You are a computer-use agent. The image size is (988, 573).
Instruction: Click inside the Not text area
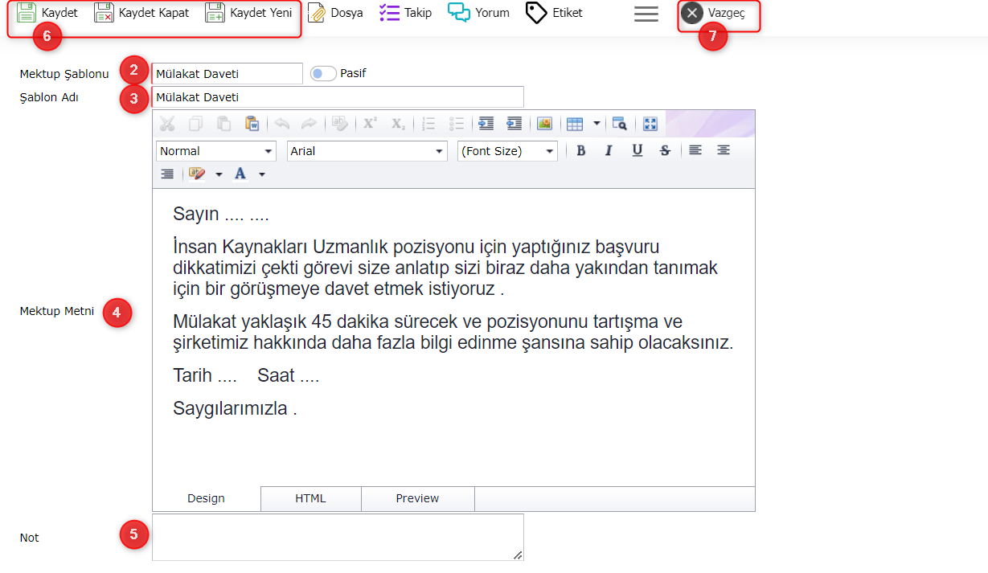[338, 537]
